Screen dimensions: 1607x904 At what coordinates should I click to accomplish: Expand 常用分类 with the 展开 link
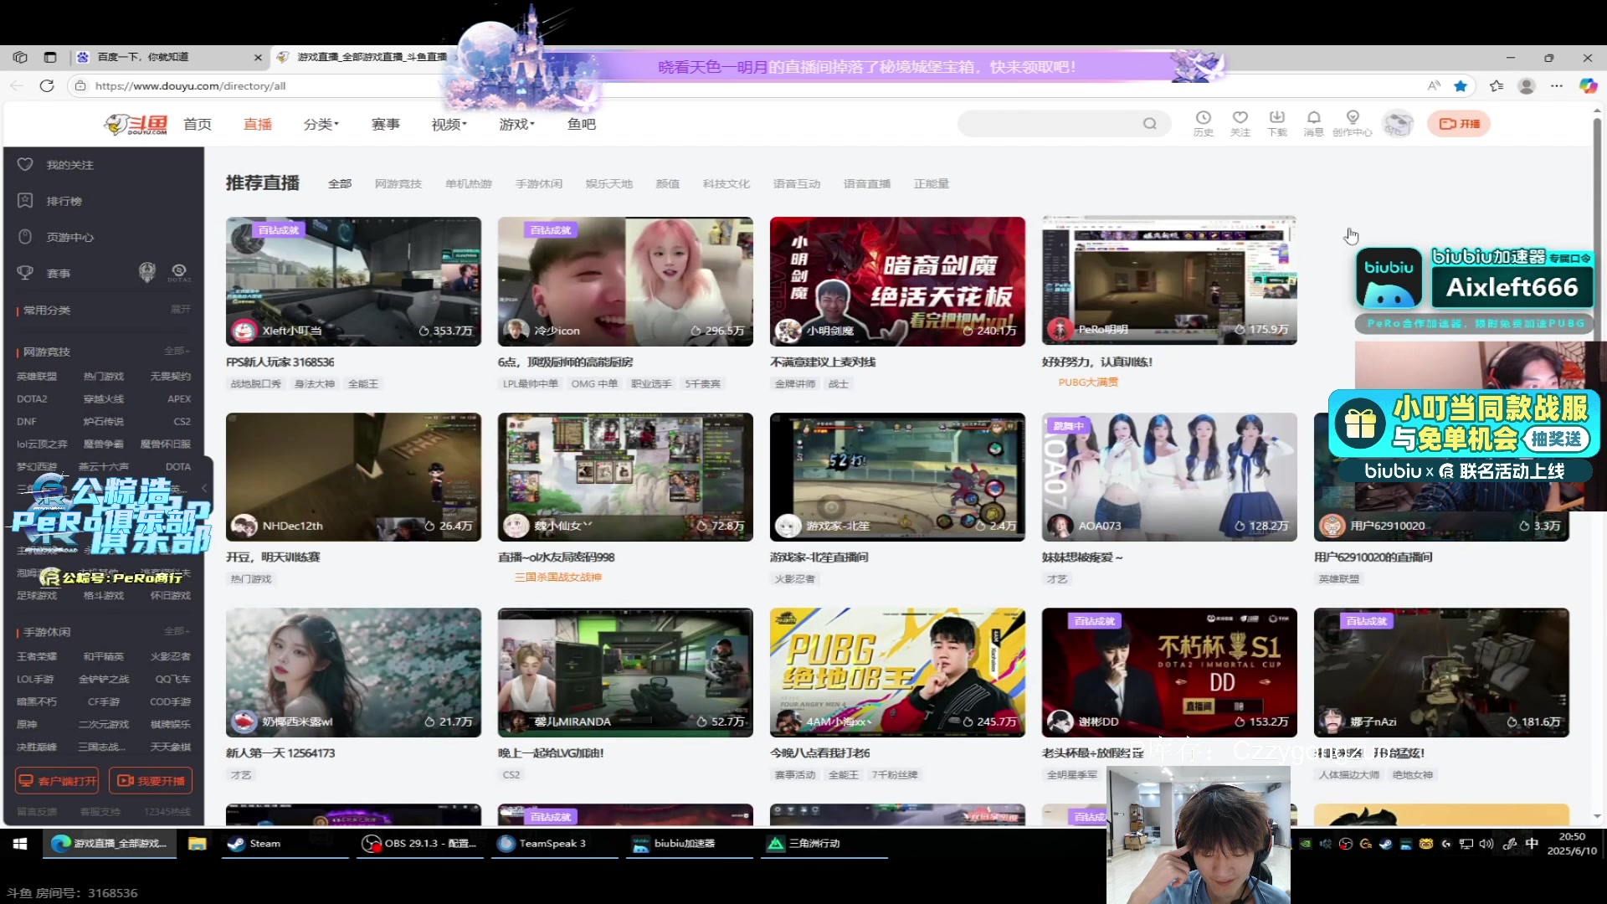point(180,310)
